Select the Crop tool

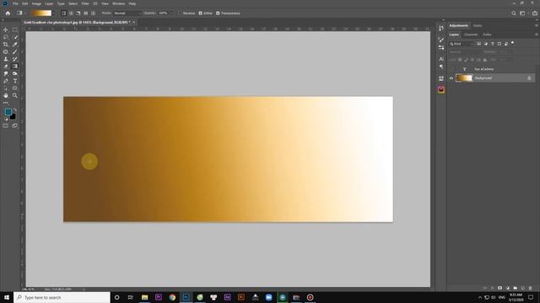[x=6, y=45]
